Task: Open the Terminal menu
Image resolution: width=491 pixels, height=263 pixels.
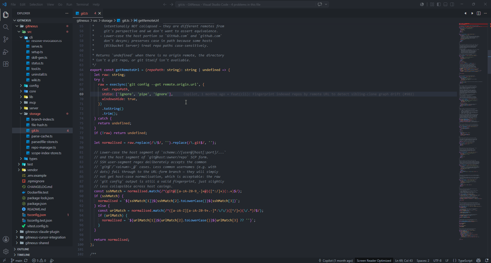Action: pos(82,4)
